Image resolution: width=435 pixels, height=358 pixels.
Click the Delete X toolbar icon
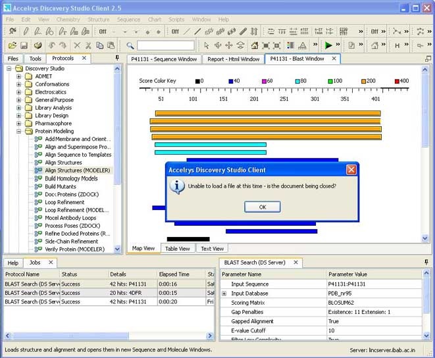click(77, 45)
